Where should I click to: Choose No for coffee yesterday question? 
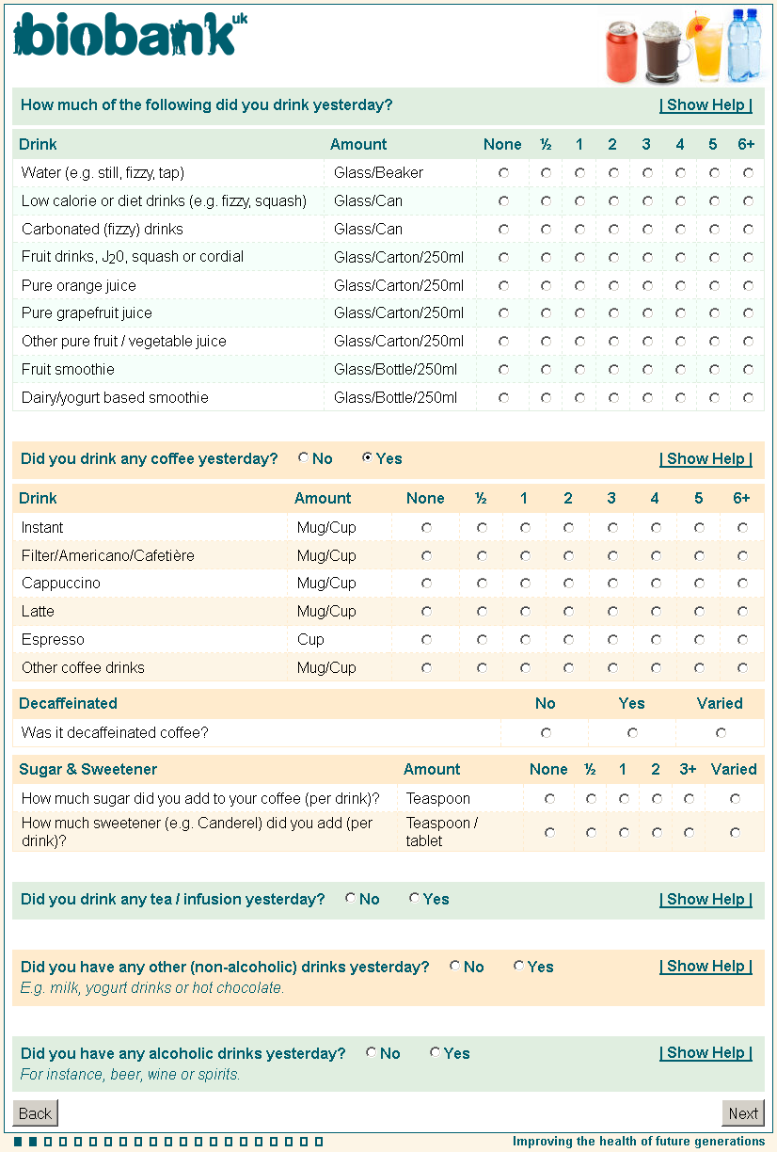tap(303, 458)
